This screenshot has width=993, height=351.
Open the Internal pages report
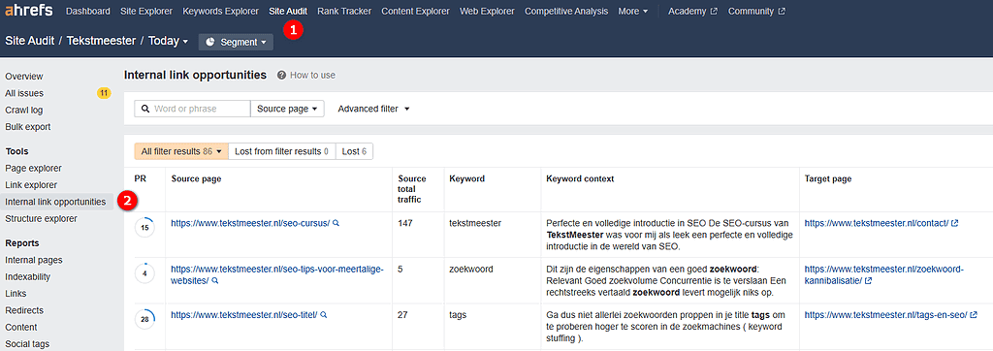[x=34, y=260]
